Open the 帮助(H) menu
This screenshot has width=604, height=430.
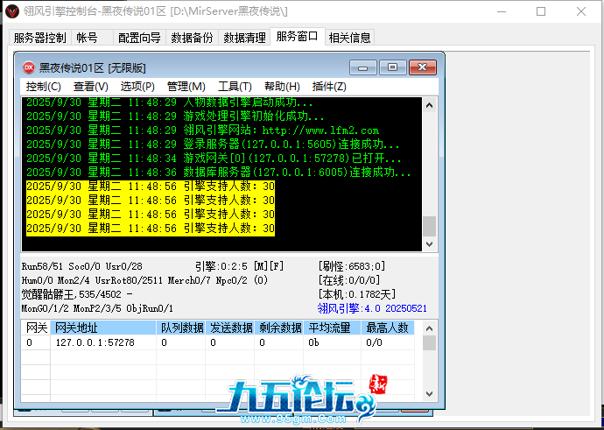pyautogui.click(x=282, y=87)
